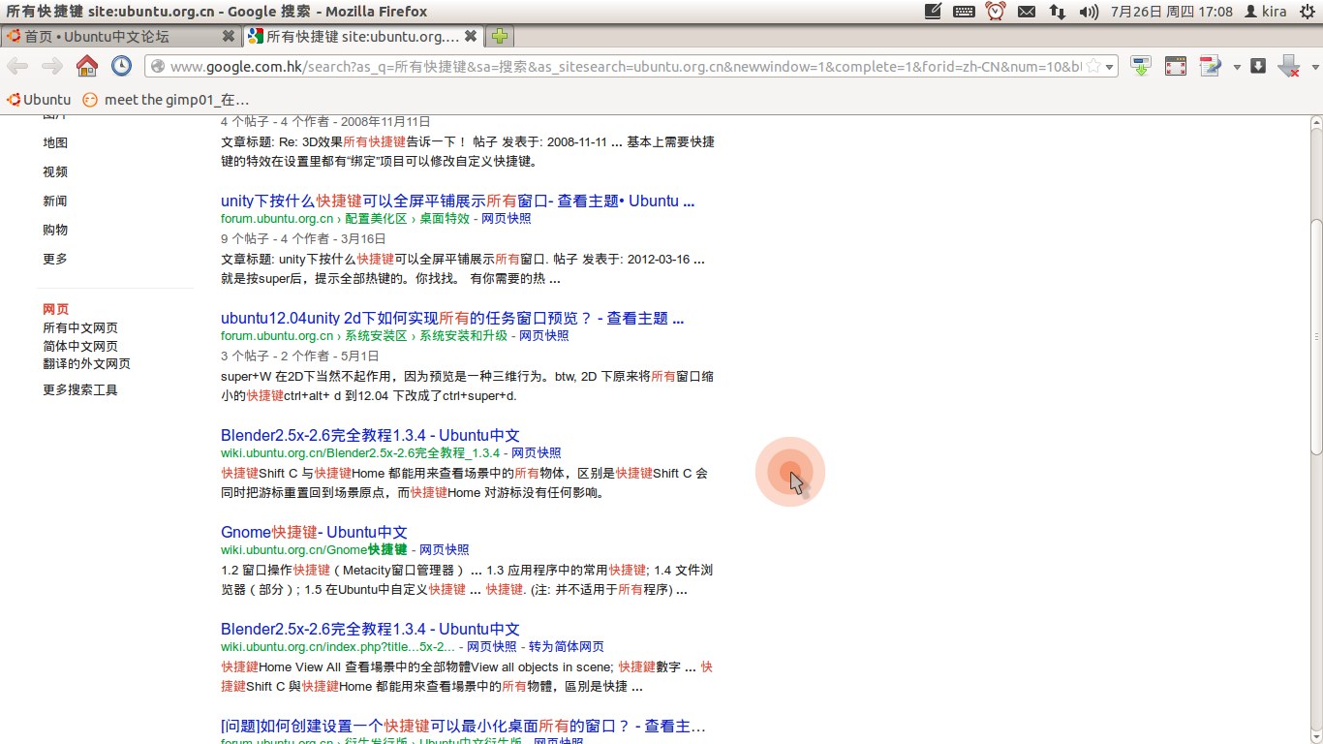Go forward with the Forward arrow
Viewport: 1323px width, 744px height.
52,66
